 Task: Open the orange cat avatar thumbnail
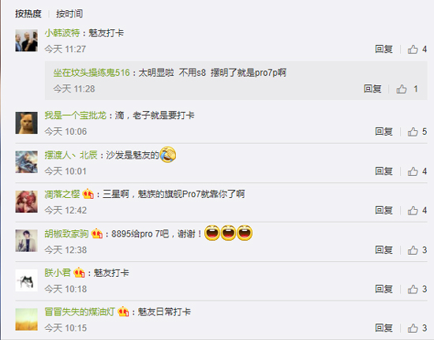tap(26, 123)
